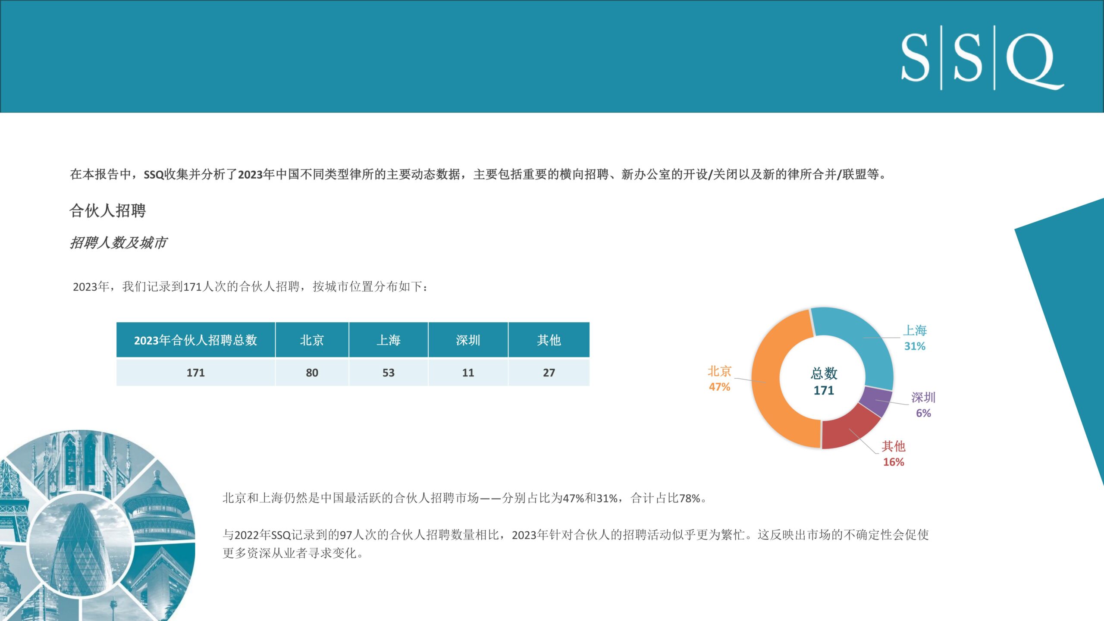Screen dimensions: 1104x621
Task: Click table header 2023年合伙人招聘总数
Action: click(196, 340)
